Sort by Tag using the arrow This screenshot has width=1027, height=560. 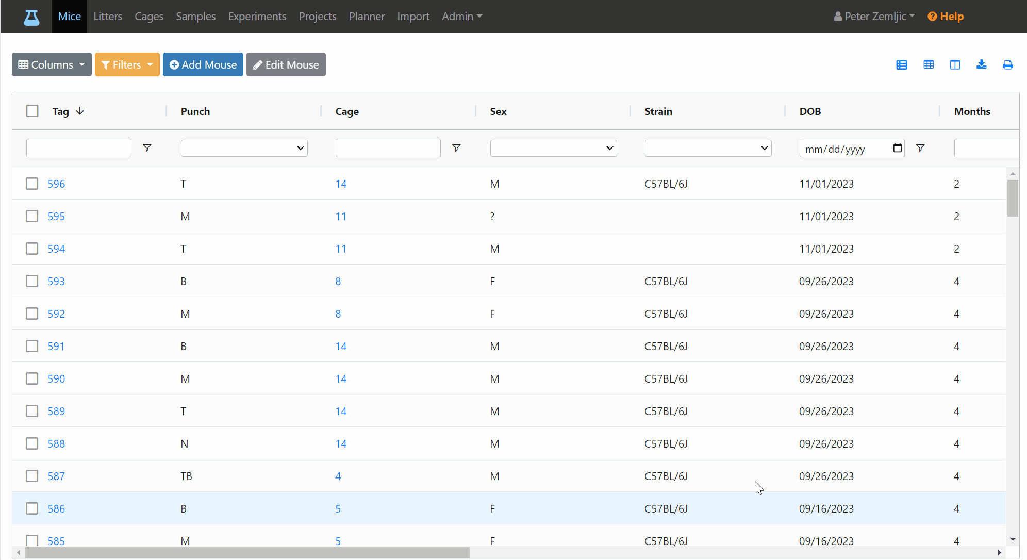[80, 111]
